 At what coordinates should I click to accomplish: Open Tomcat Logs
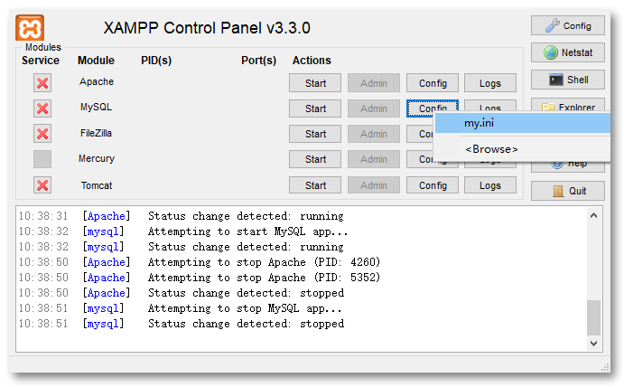click(x=489, y=185)
